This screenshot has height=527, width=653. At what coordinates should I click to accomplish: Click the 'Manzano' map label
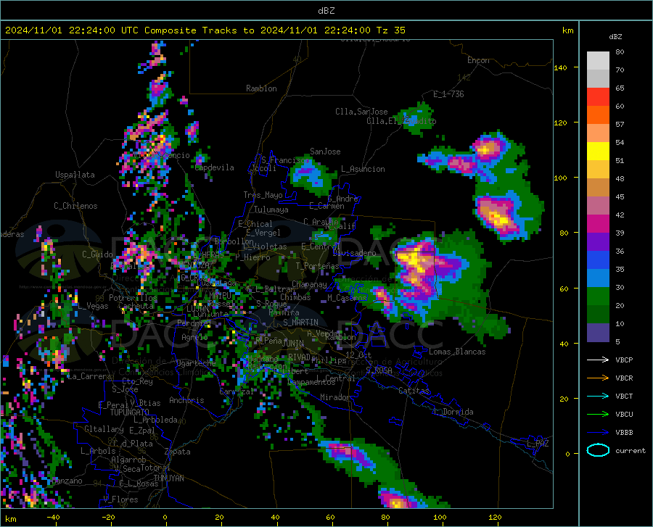(x=67, y=481)
